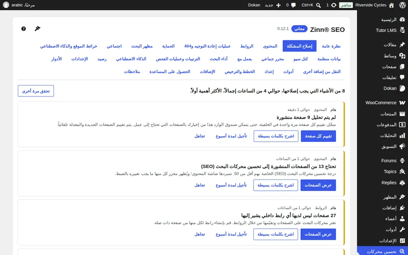Image resolution: width=408 pixels, height=255 pixels.
Task: Click the وسائط media icon
Action: point(402,56)
